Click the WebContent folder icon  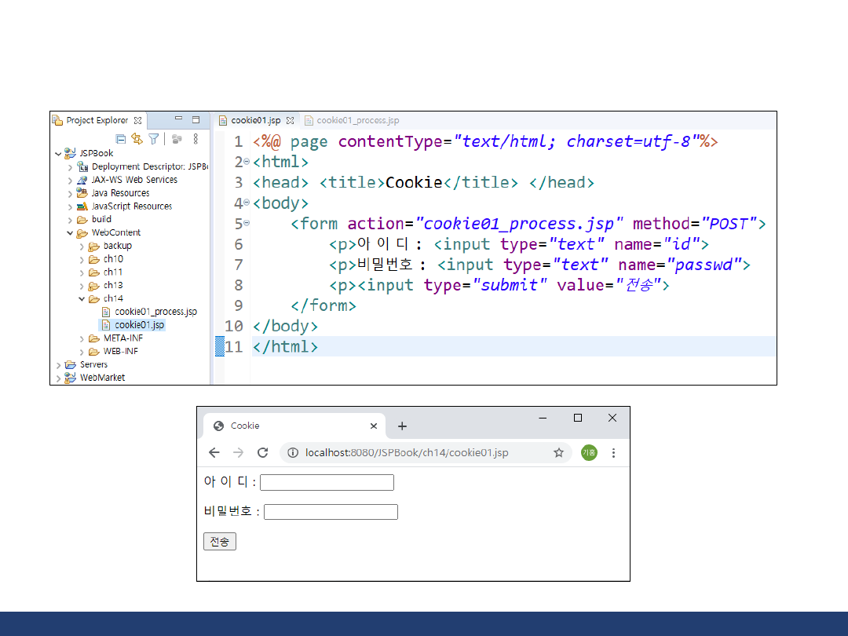(x=82, y=233)
